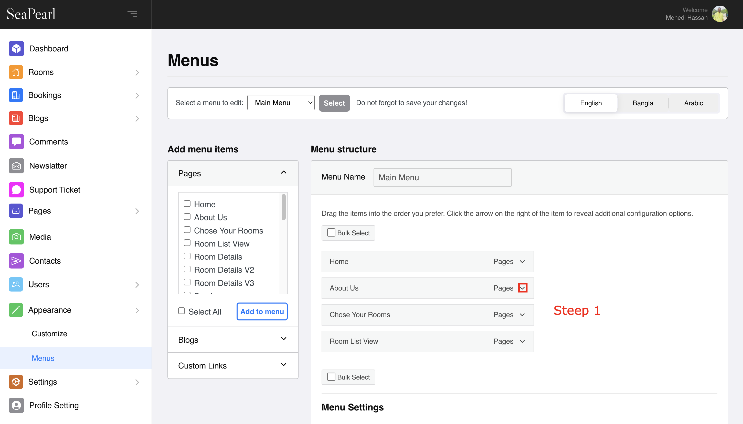Viewport: 743px width, 424px height.
Task: Click the user avatar in header
Action: [x=720, y=14]
